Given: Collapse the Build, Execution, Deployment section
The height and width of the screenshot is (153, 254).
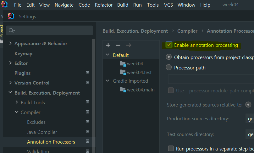Looking at the screenshot, I should click(10, 93).
